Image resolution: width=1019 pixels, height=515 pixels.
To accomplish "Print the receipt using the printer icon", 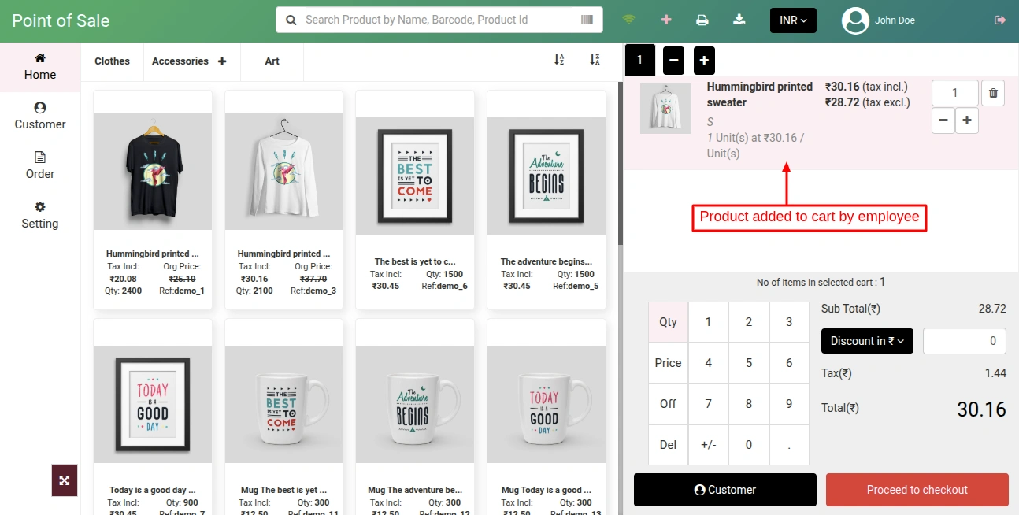I will tap(702, 20).
